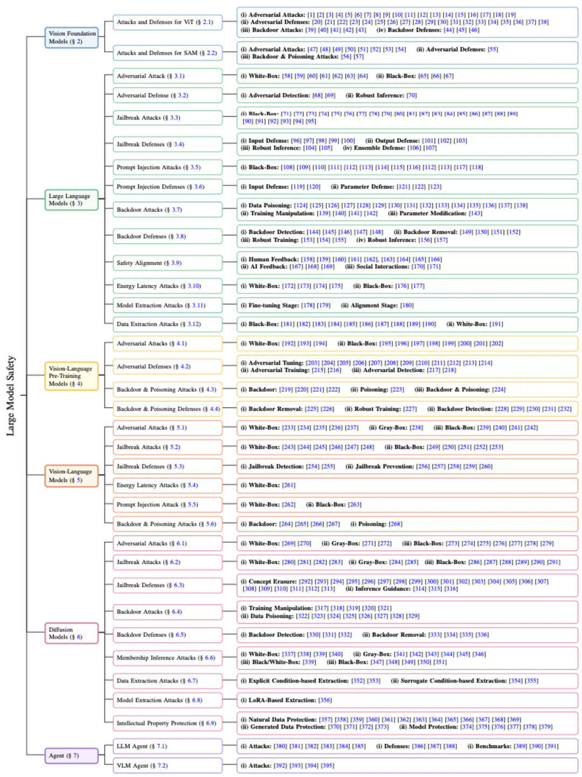Open the Diffusion Models (§ 6) node
The image size is (582, 777).
click(72, 633)
